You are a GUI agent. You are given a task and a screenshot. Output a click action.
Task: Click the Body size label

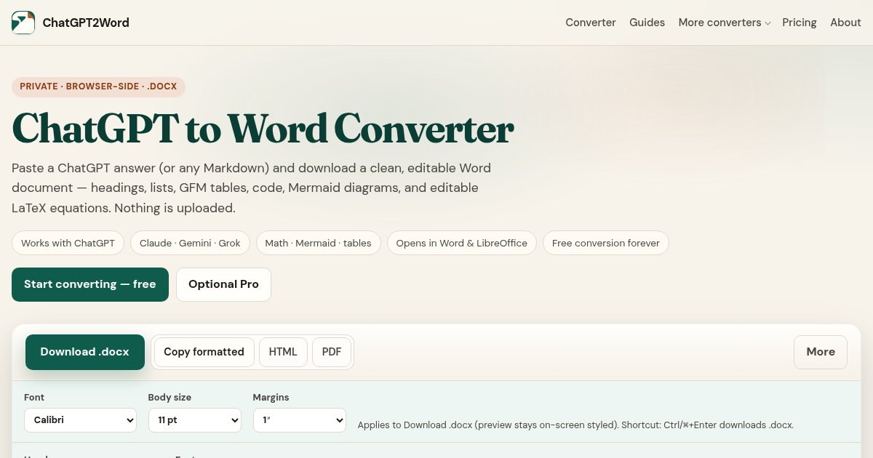coord(170,398)
